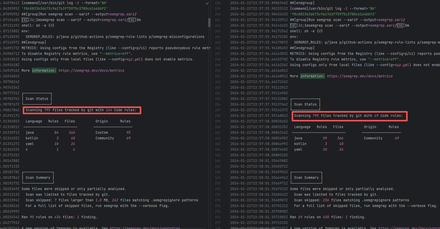Image resolution: width=440 pixels, height=229 pixels.
Task: Click the java language row in left table
Action: coord(50,133)
